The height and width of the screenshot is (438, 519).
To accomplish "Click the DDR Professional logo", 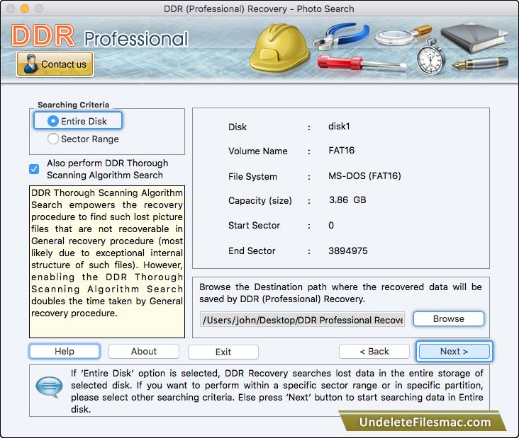I will [100, 36].
